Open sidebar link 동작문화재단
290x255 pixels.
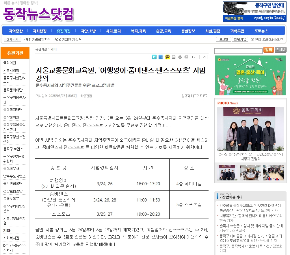(13, 90)
